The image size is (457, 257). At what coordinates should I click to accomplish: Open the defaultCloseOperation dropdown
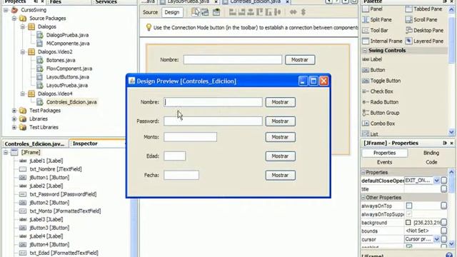pos(436,181)
